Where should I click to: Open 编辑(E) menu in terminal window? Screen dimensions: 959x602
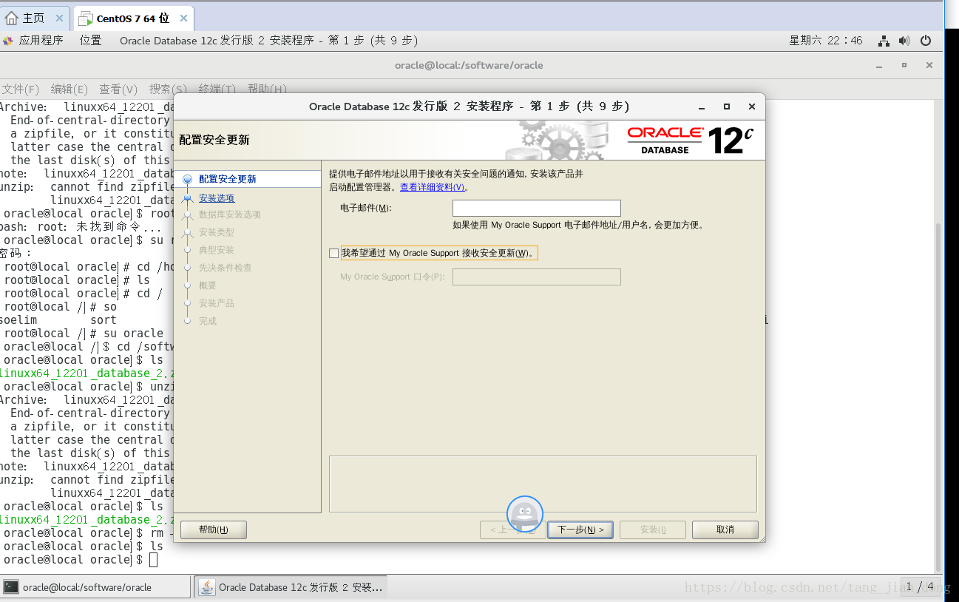[70, 89]
